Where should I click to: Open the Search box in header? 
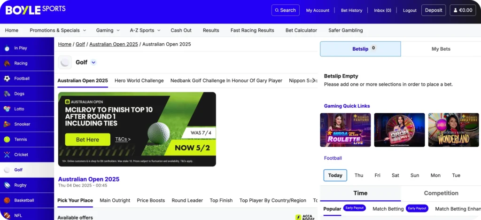pyautogui.click(x=285, y=10)
